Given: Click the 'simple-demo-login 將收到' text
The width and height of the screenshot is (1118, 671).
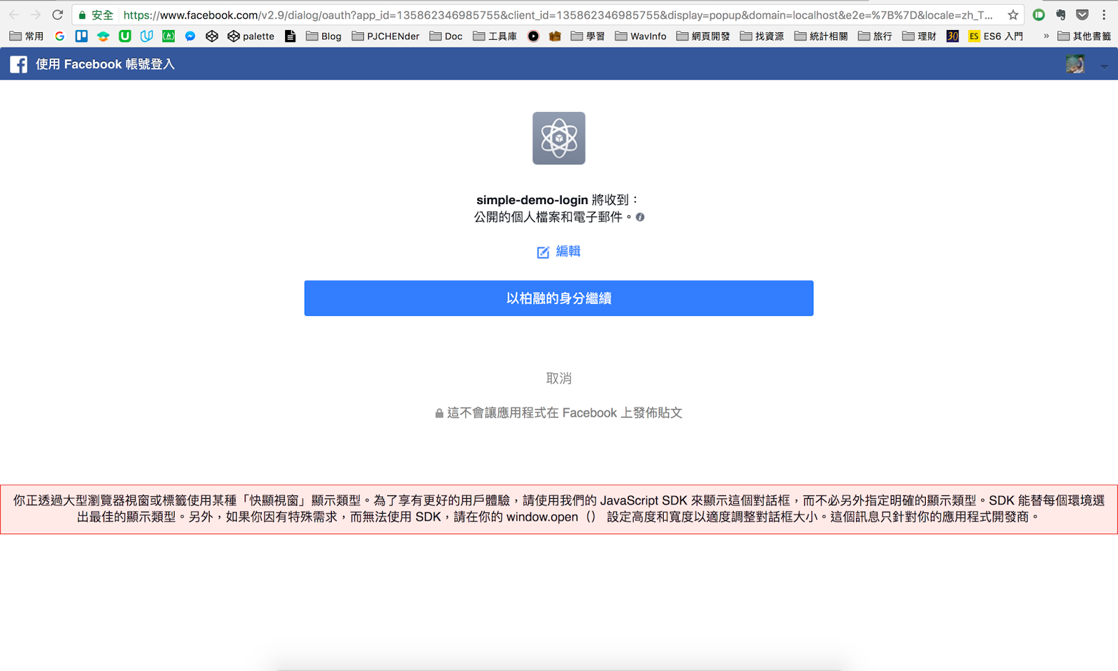Looking at the screenshot, I should coord(557,200).
